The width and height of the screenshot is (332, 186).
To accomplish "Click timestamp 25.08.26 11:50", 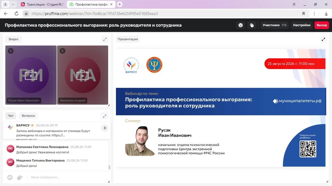I will click(x=77, y=160).
